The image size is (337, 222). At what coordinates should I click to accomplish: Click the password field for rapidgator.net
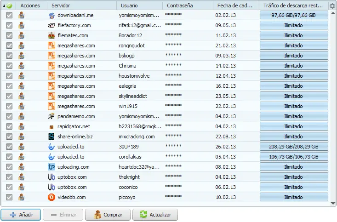click(173, 126)
